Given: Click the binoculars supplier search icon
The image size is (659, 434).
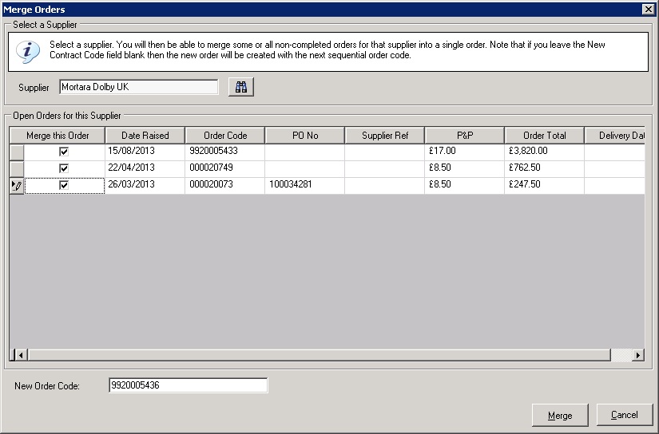Looking at the screenshot, I should 240,87.
